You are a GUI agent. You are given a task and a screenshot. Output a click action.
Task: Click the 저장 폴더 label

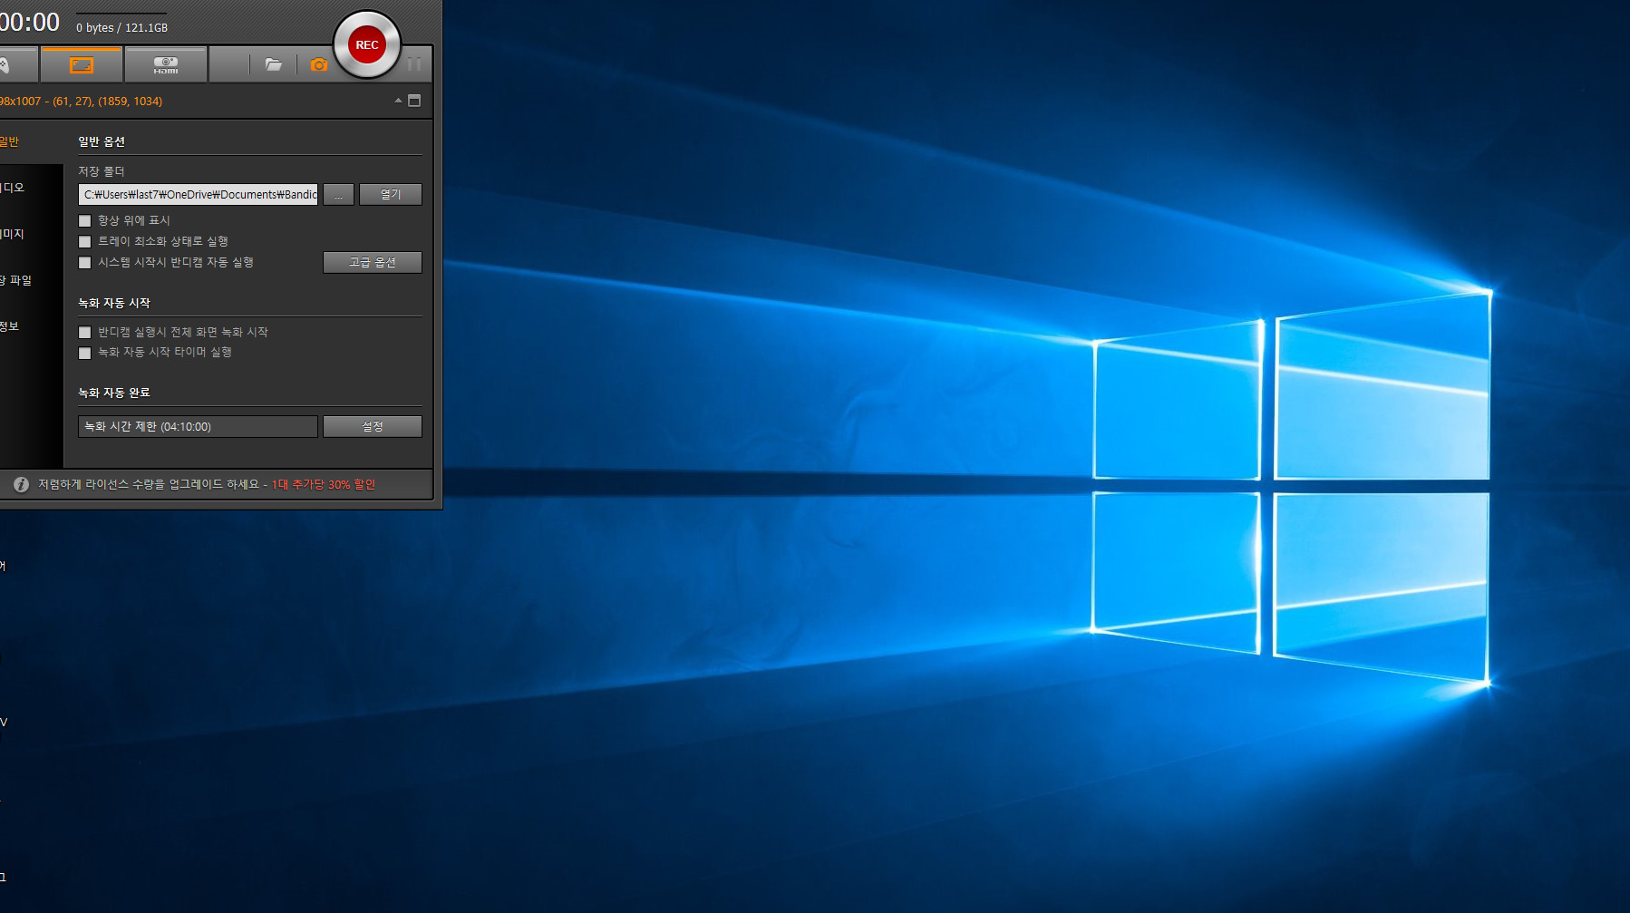click(102, 171)
